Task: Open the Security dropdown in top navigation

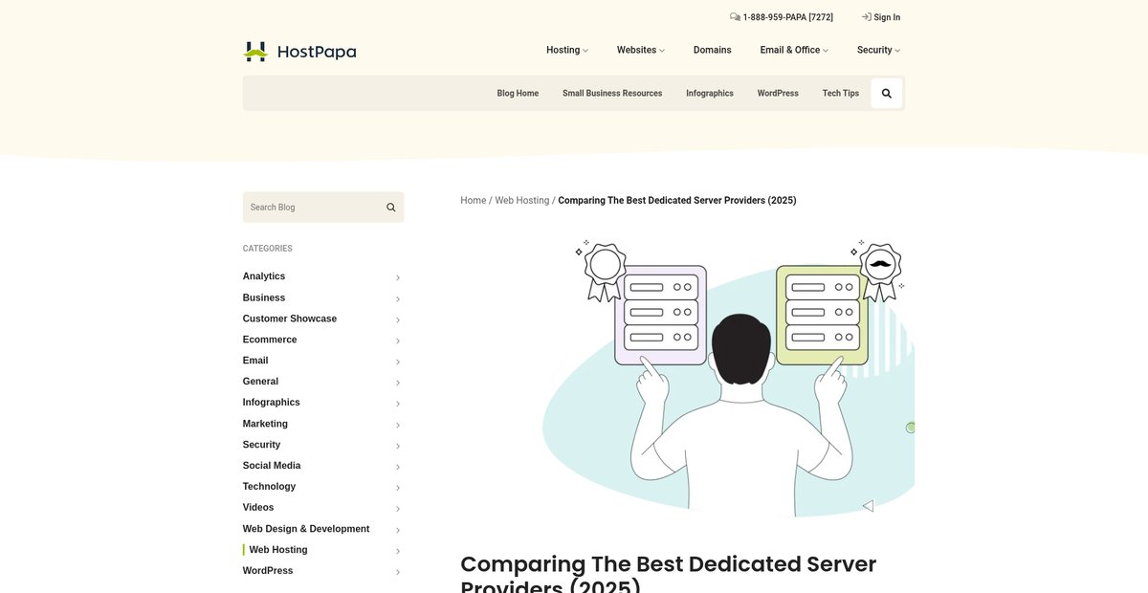Action: pyautogui.click(x=878, y=50)
